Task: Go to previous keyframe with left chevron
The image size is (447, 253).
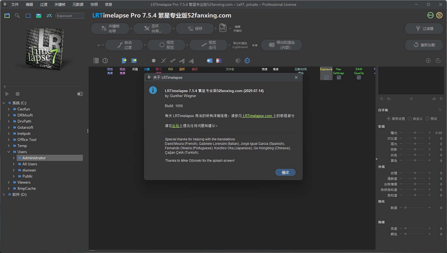Action: [x=382, y=99]
